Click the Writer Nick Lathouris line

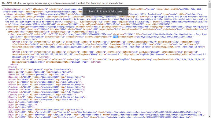pyautogui.click(x=45, y=82)
